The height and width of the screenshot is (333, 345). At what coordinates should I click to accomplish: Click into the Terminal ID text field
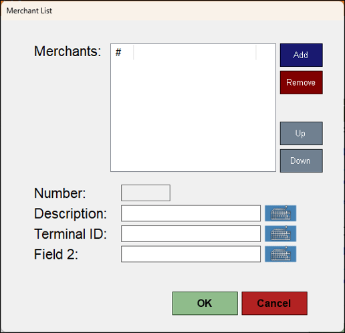coord(191,233)
